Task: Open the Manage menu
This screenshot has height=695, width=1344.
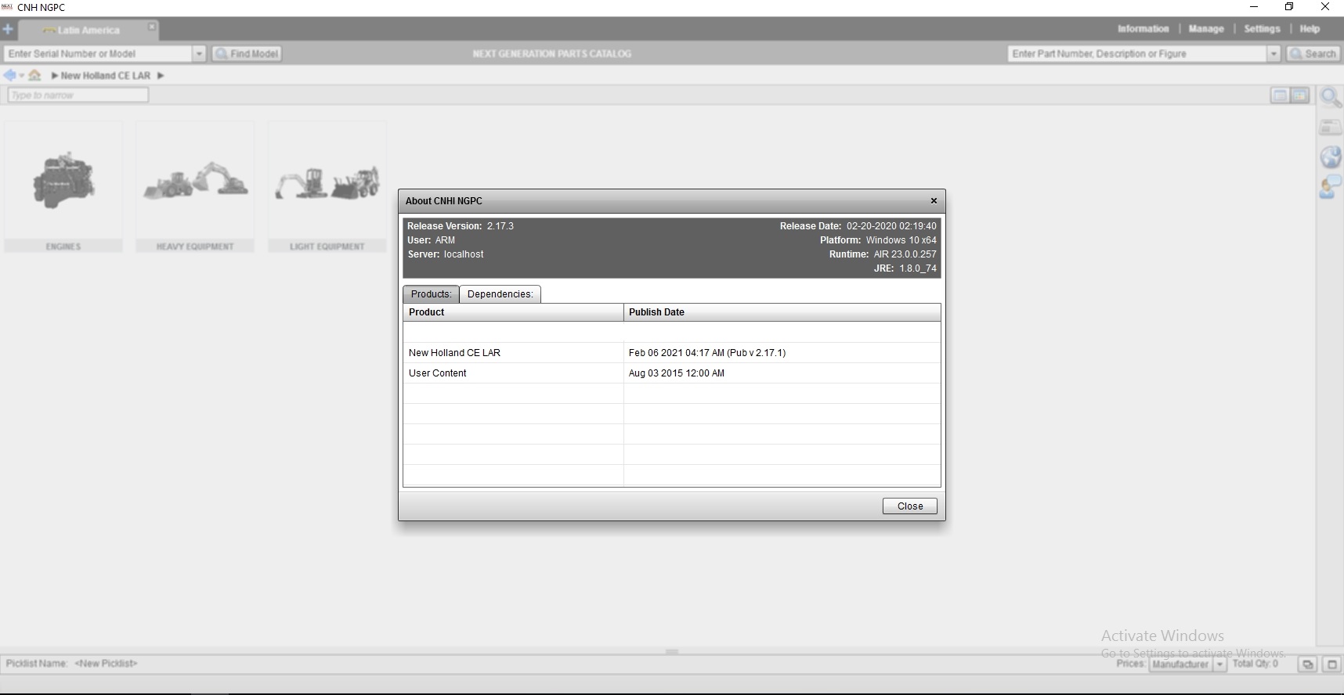Action: (x=1206, y=29)
